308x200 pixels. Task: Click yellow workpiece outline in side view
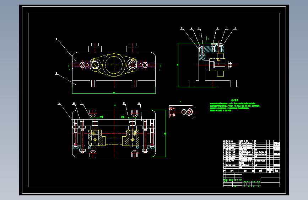217,65
